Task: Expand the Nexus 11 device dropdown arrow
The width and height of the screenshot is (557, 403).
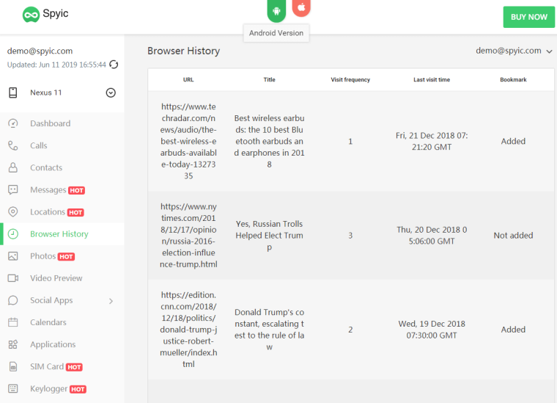Action: tap(111, 92)
